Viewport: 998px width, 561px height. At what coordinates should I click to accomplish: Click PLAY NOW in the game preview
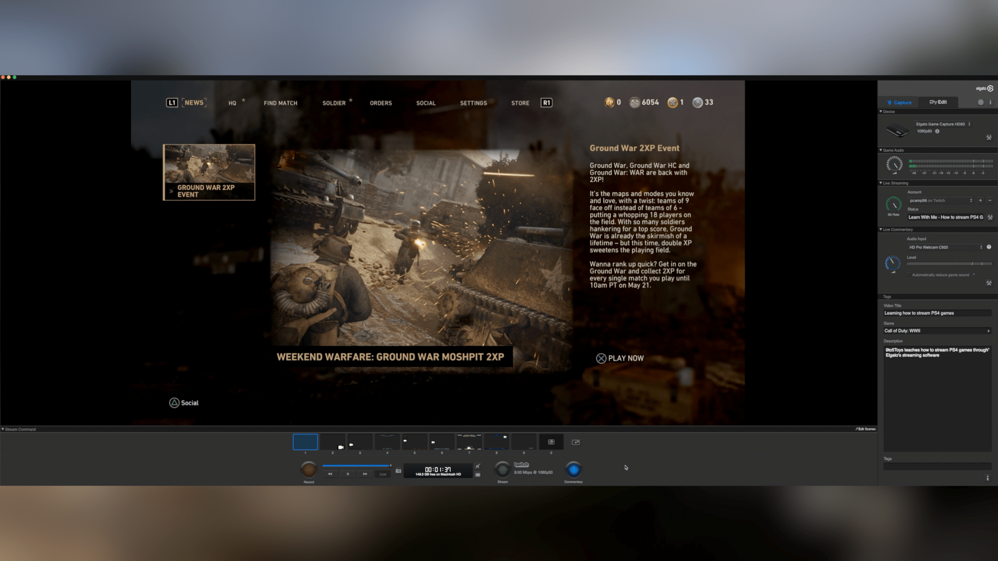[x=620, y=358]
